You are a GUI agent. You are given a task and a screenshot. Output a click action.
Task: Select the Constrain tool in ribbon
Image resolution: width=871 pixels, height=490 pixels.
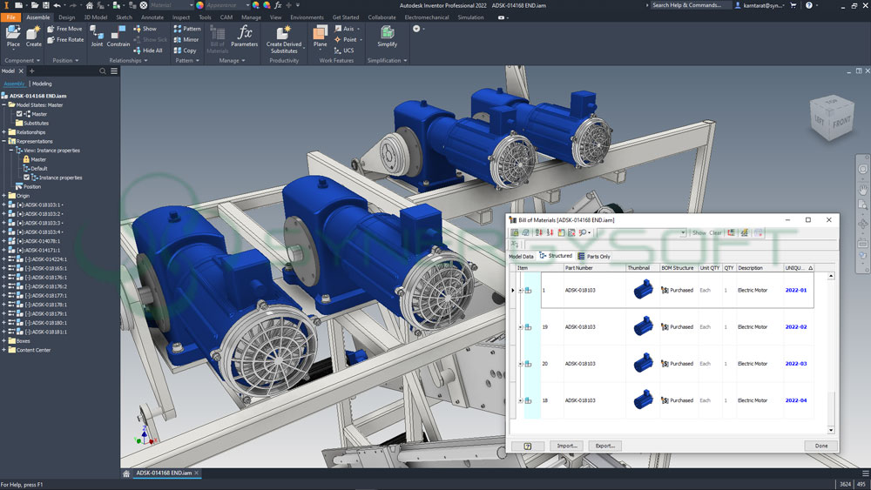coord(118,35)
